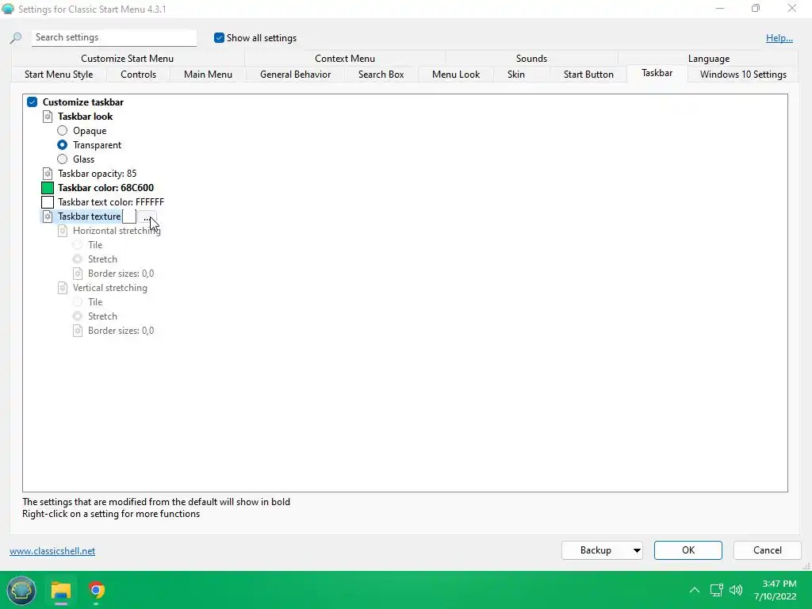812x609 pixels.
Task: Open File Explorer from the taskbar
Action: coord(60,591)
